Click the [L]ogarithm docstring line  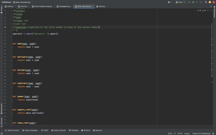point(56,27)
